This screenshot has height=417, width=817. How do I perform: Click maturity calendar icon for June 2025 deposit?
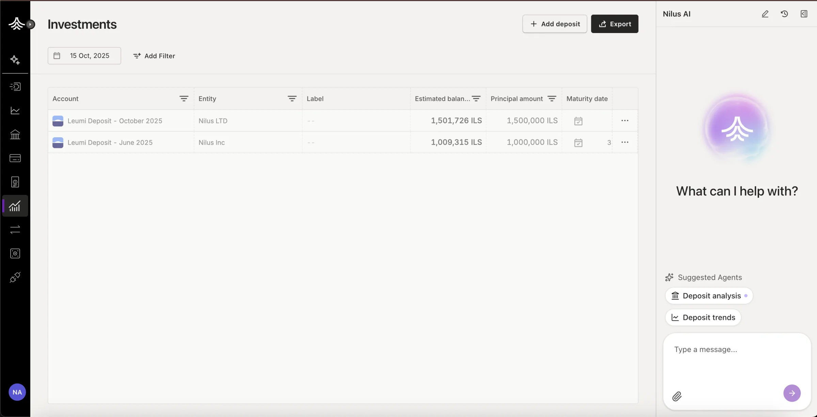click(x=578, y=143)
